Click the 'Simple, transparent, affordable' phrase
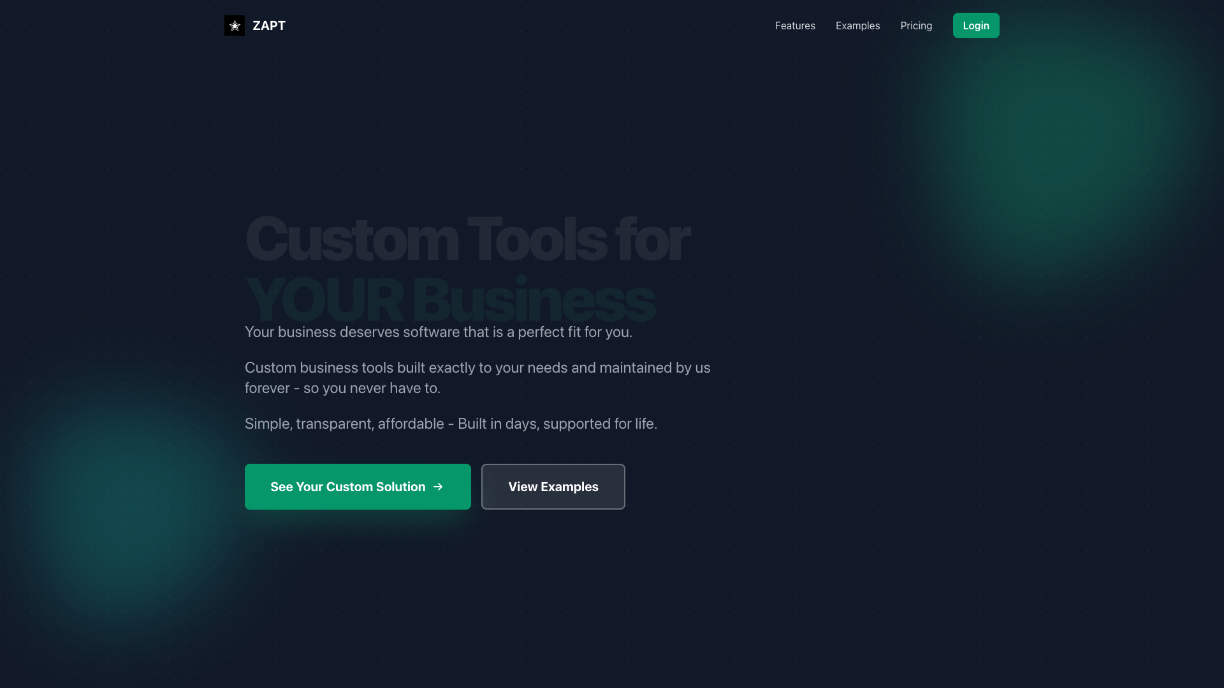 (344, 424)
